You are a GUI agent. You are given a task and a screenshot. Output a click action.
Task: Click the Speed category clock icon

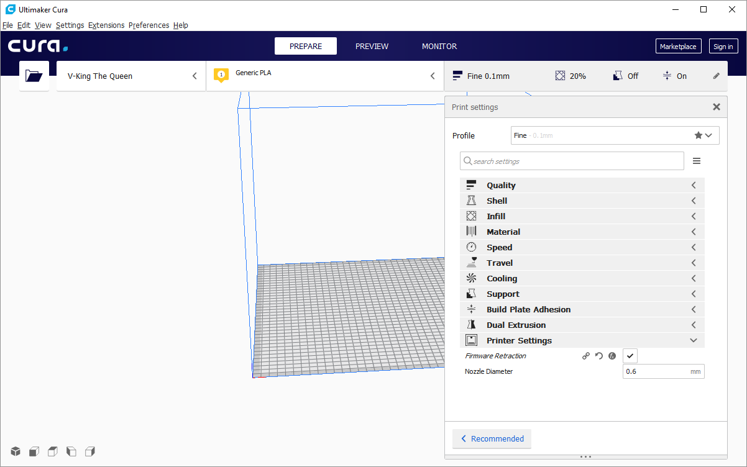click(471, 247)
